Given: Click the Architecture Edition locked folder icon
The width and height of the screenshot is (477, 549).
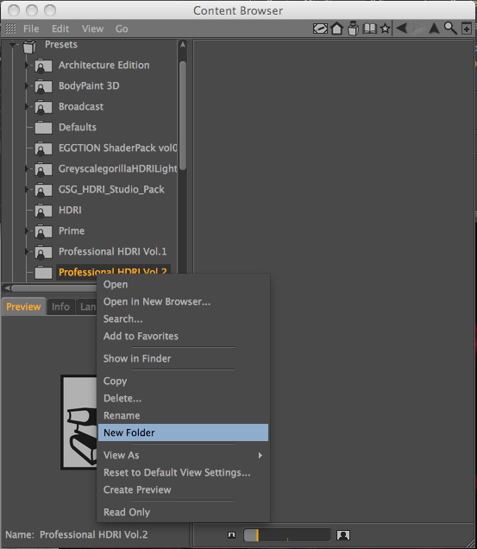Looking at the screenshot, I should (43, 66).
